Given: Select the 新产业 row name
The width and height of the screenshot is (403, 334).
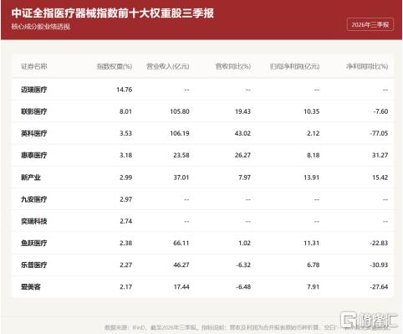Looking at the screenshot, I should pos(31,177).
